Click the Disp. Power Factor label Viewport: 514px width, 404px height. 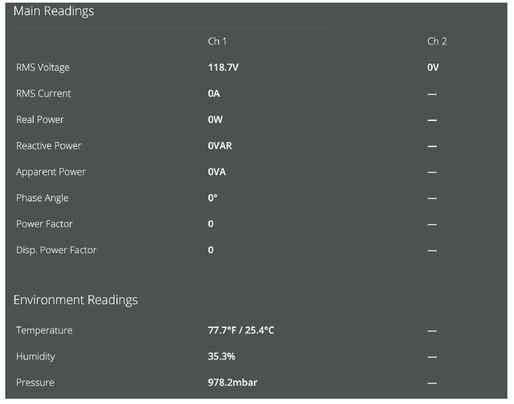56,251
